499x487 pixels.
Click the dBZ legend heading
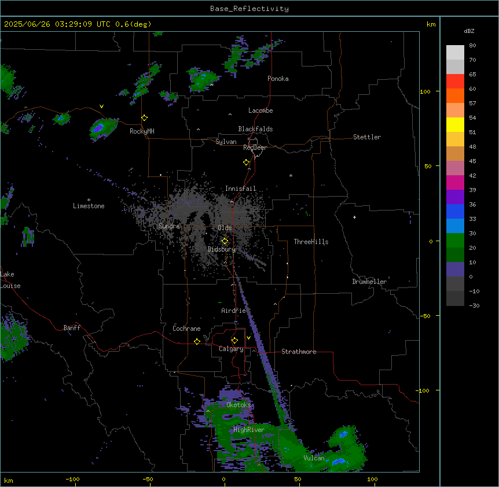[x=469, y=31]
